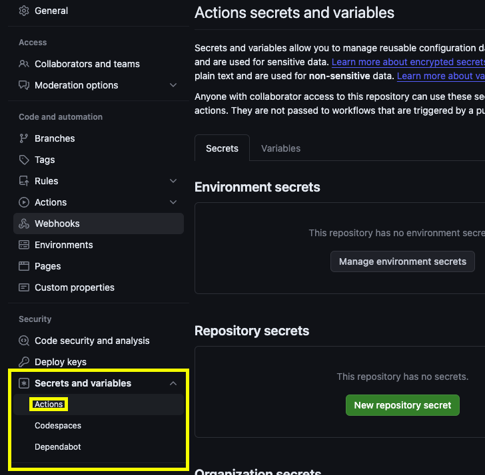
Task: Click the Actions play-circle icon
Action: 24,202
